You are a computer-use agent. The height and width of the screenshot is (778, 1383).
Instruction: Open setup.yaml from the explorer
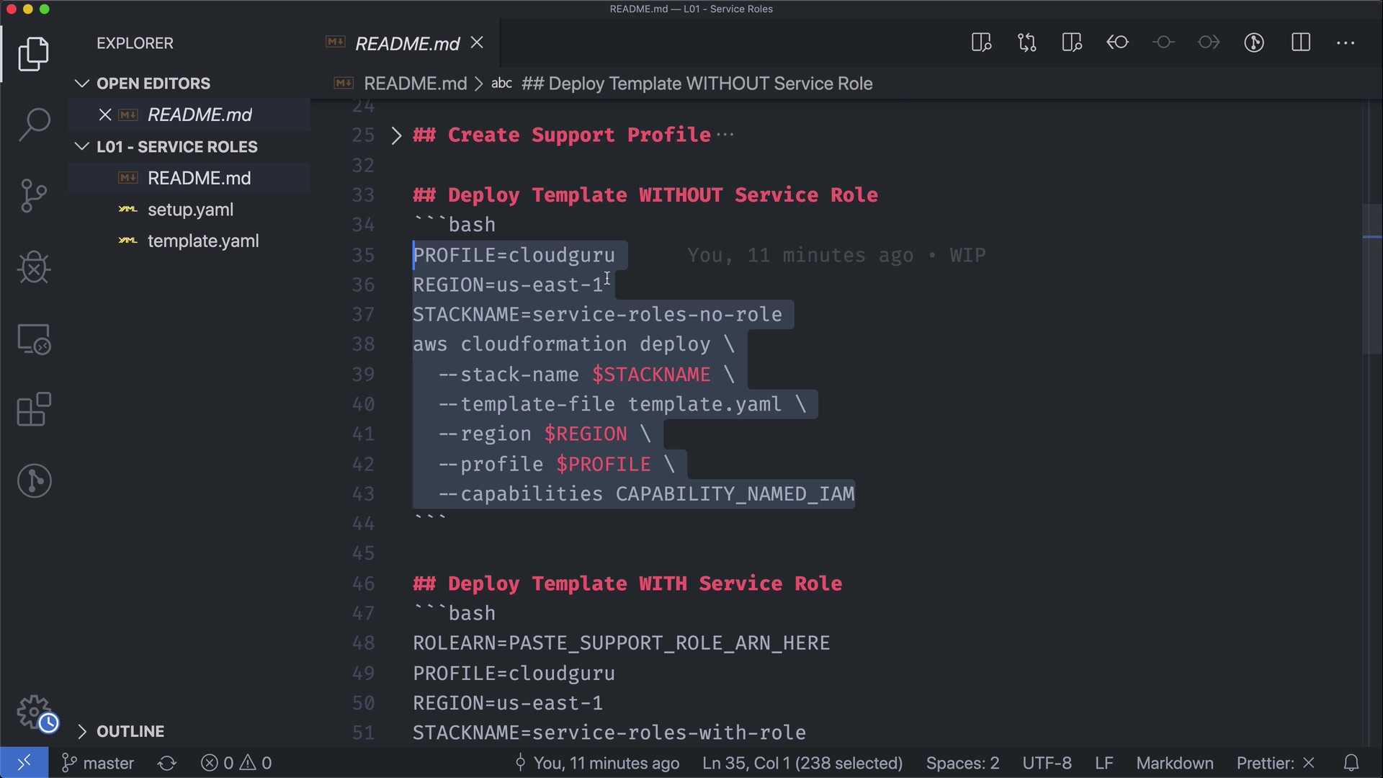point(190,210)
